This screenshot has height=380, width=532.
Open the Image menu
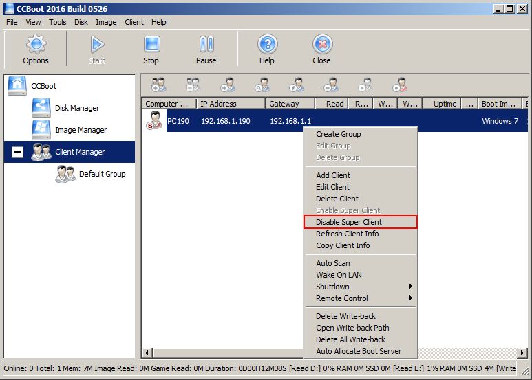[x=106, y=22]
